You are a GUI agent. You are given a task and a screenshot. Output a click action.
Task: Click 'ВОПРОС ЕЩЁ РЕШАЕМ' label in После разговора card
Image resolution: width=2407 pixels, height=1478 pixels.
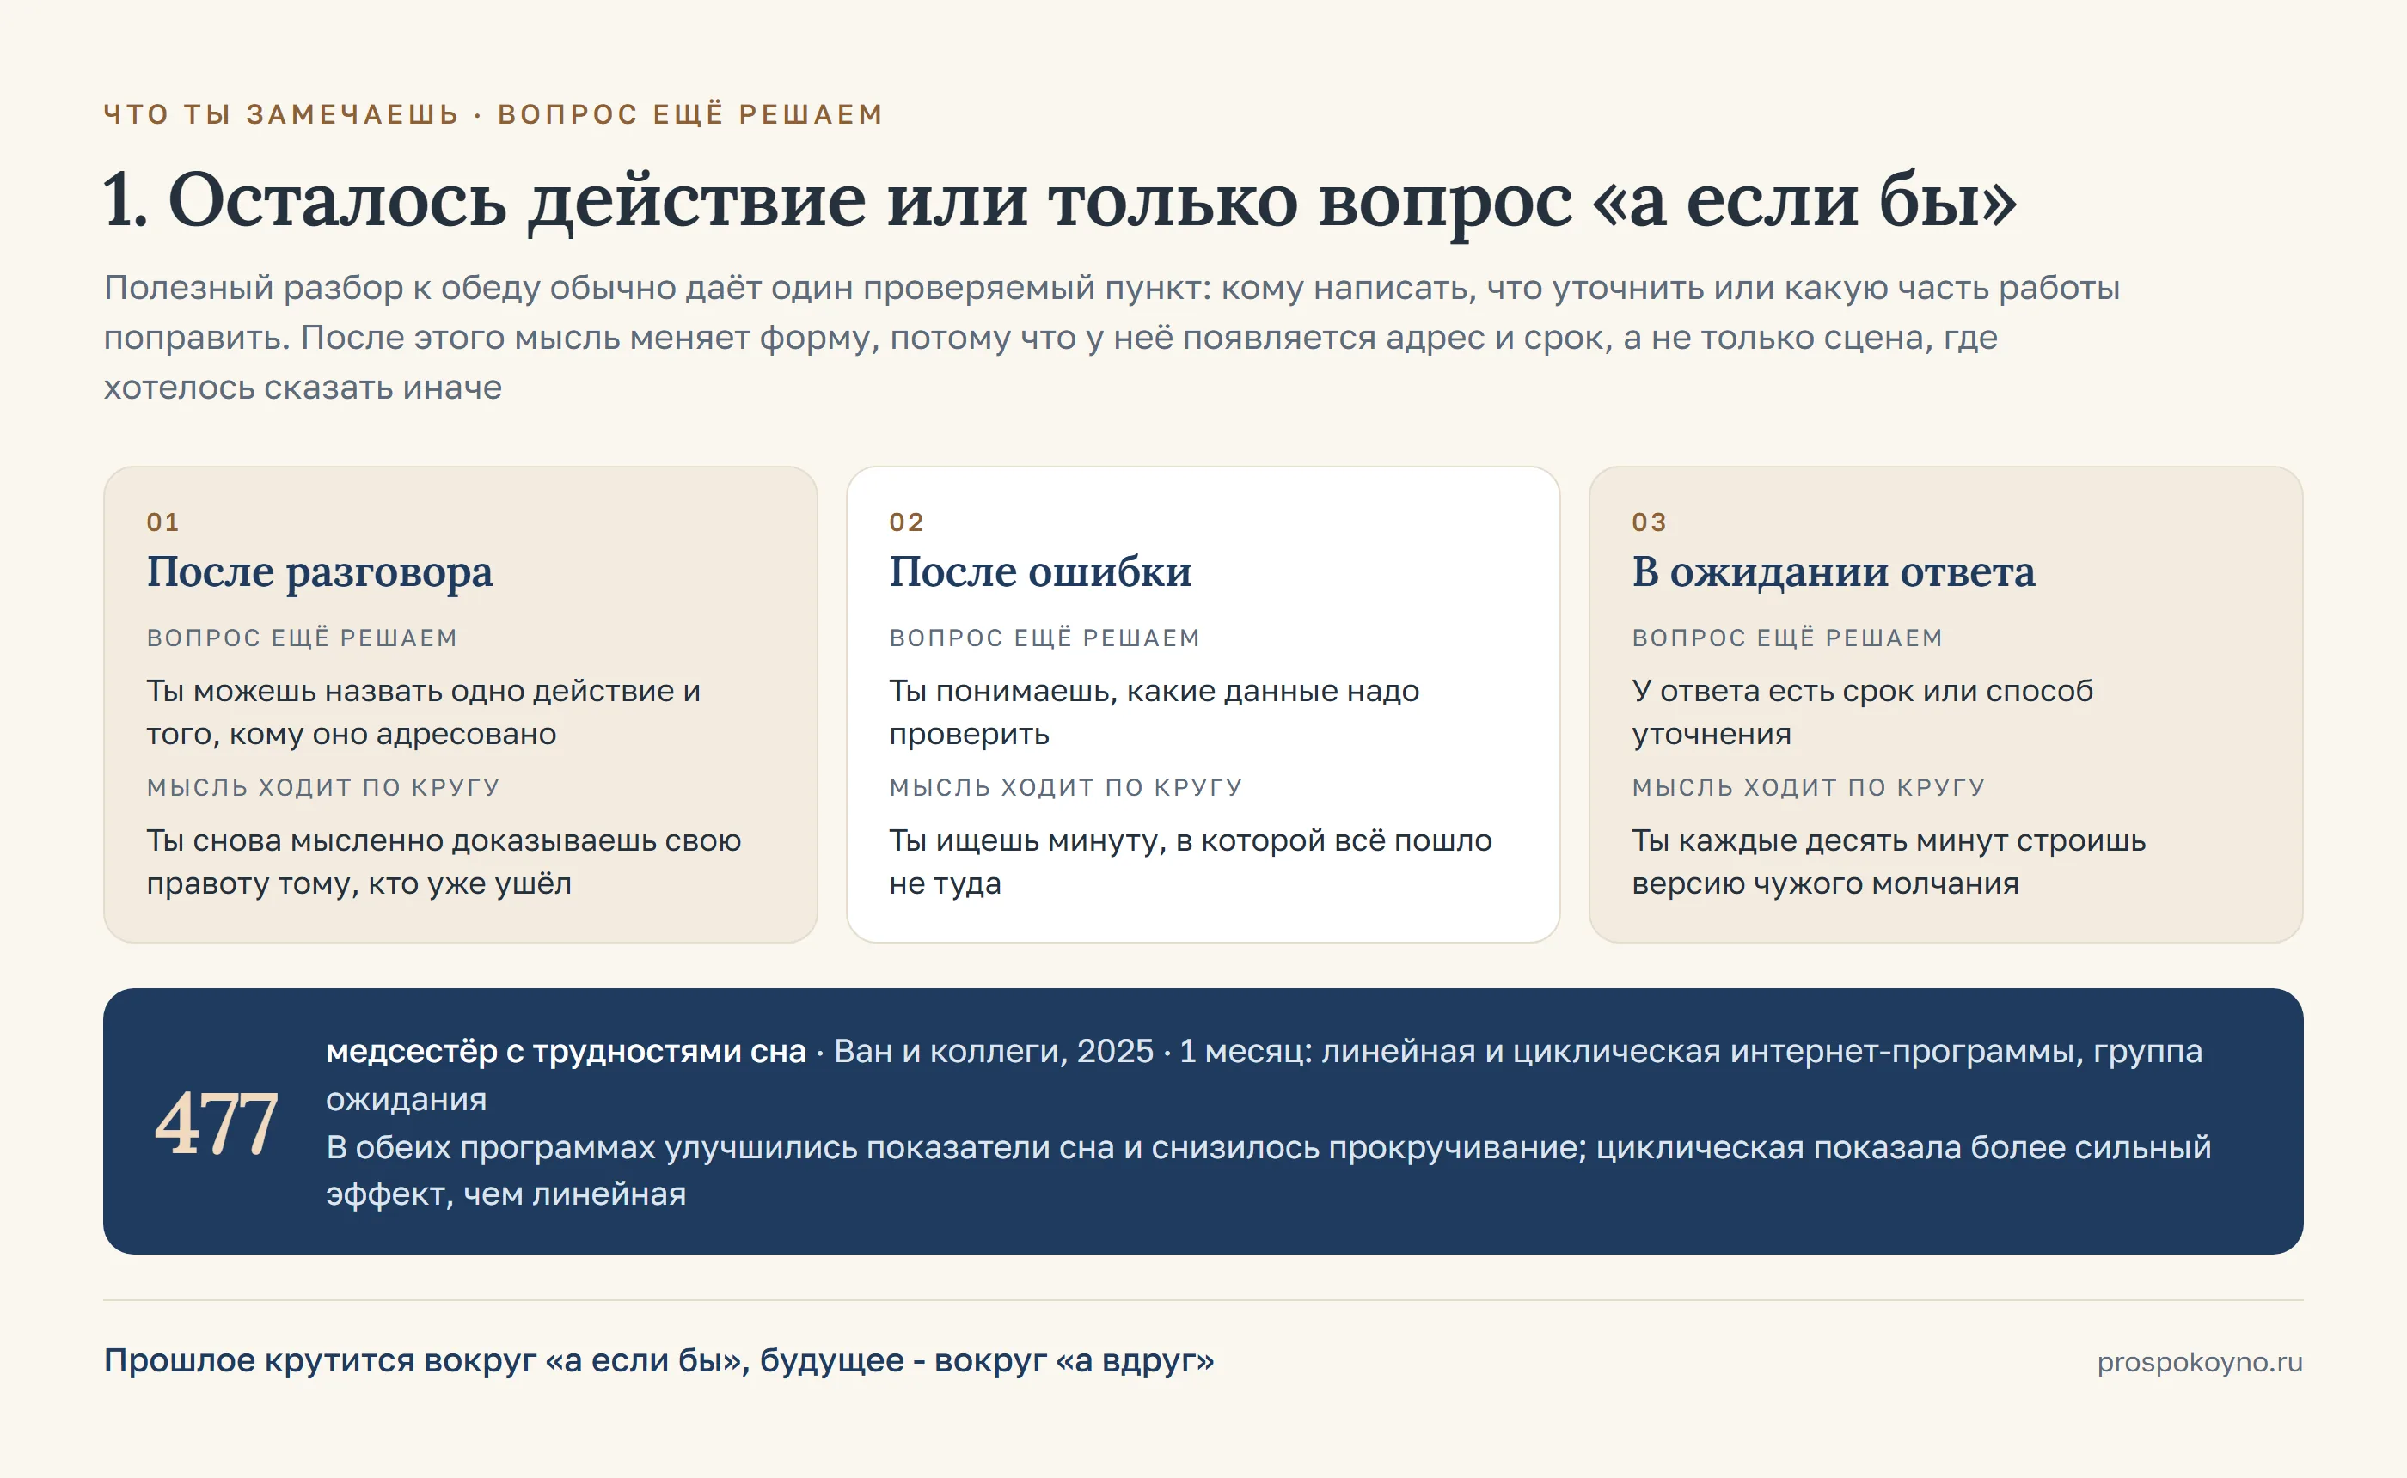302,638
